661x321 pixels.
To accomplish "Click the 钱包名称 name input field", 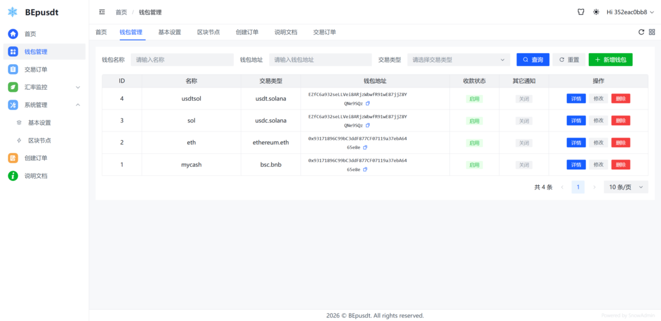I will (182, 60).
